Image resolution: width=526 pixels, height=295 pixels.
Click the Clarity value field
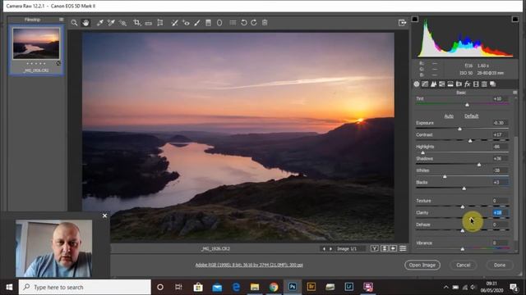click(x=500, y=213)
